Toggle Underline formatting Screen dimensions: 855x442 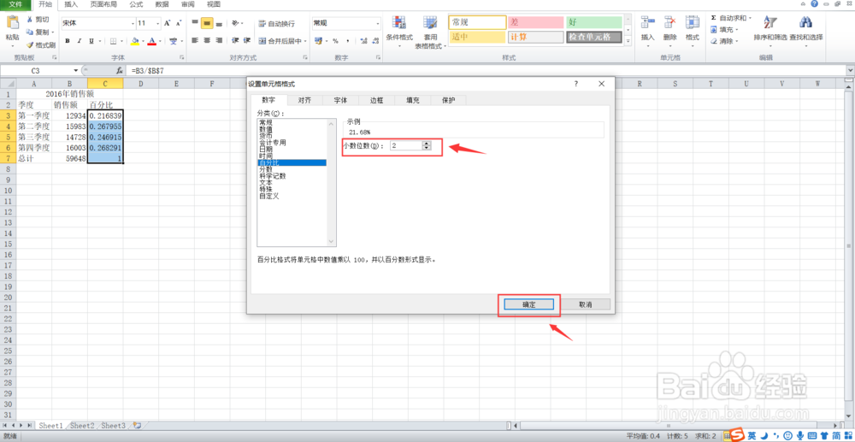[x=91, y=41]
